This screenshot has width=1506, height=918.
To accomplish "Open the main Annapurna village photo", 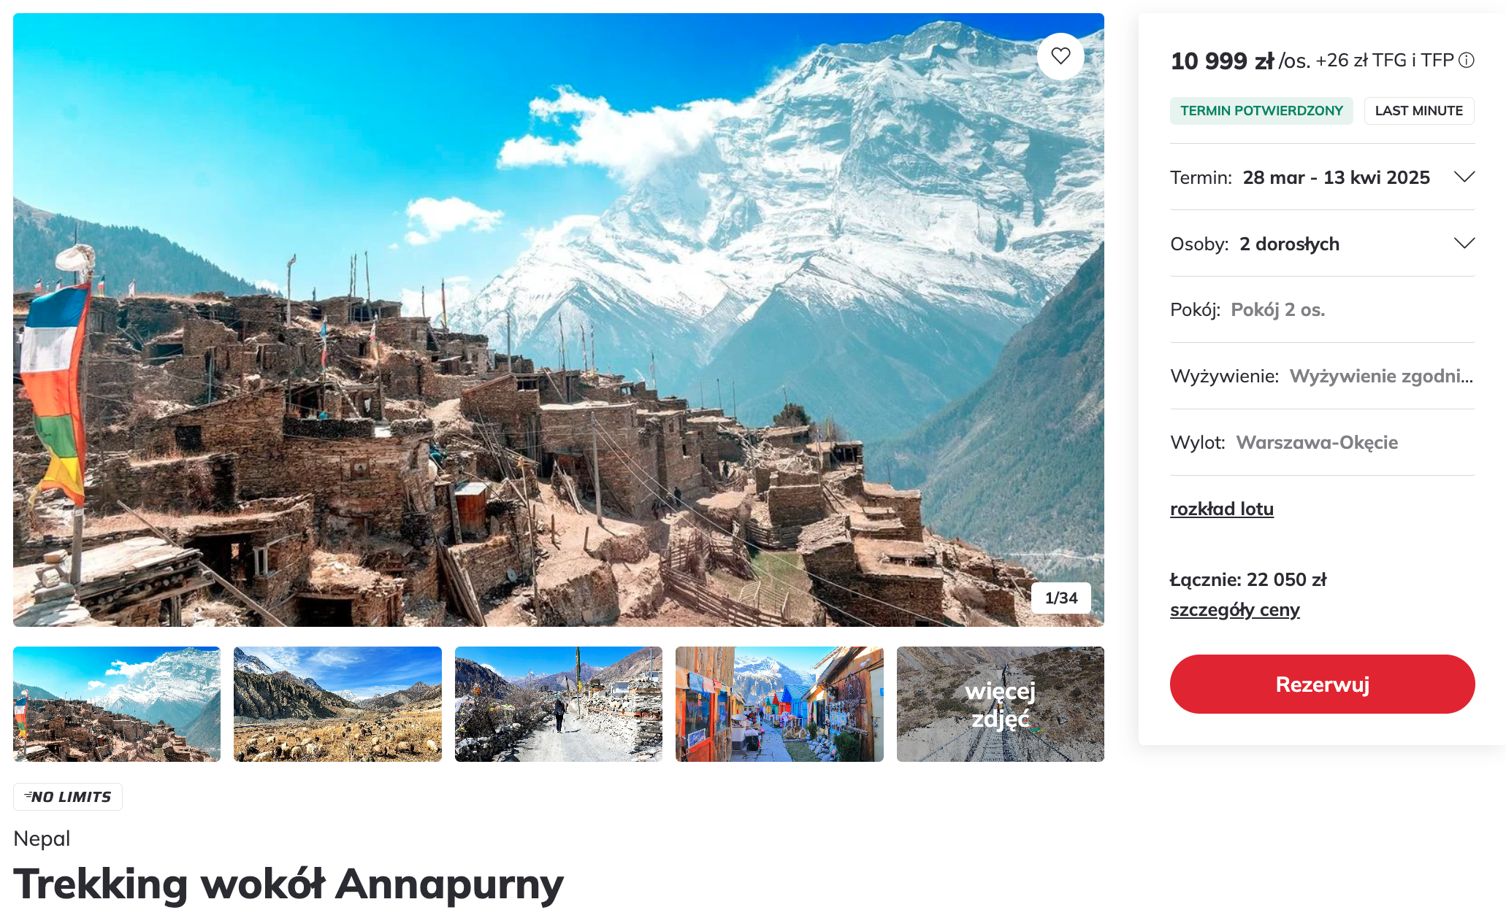I will (x=559, y=320).
